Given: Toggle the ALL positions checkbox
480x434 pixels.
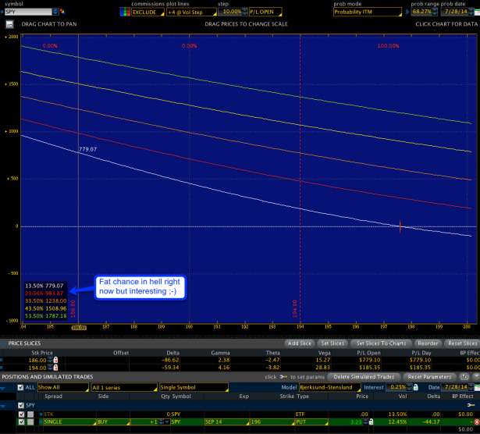Looking at the screenshot, I should (x=20, y=387).
